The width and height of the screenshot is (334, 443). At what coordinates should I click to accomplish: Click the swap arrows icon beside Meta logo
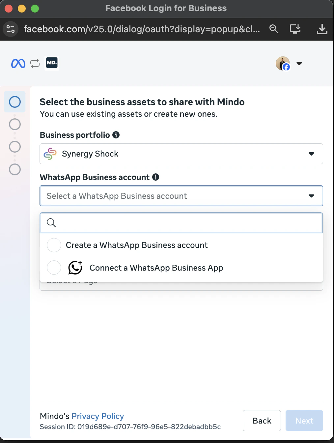[35, 63]
